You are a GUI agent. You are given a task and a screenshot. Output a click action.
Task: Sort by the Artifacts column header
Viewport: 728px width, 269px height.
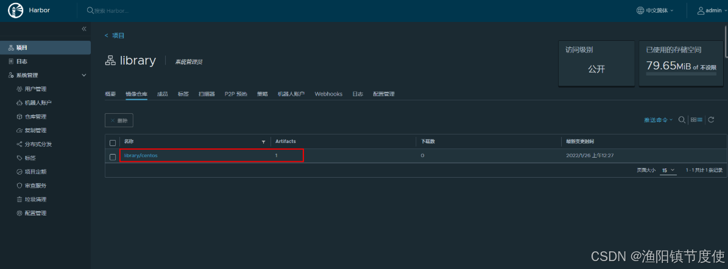[286, 141]
